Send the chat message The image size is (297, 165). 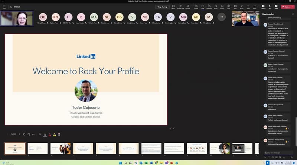[291, 157]
